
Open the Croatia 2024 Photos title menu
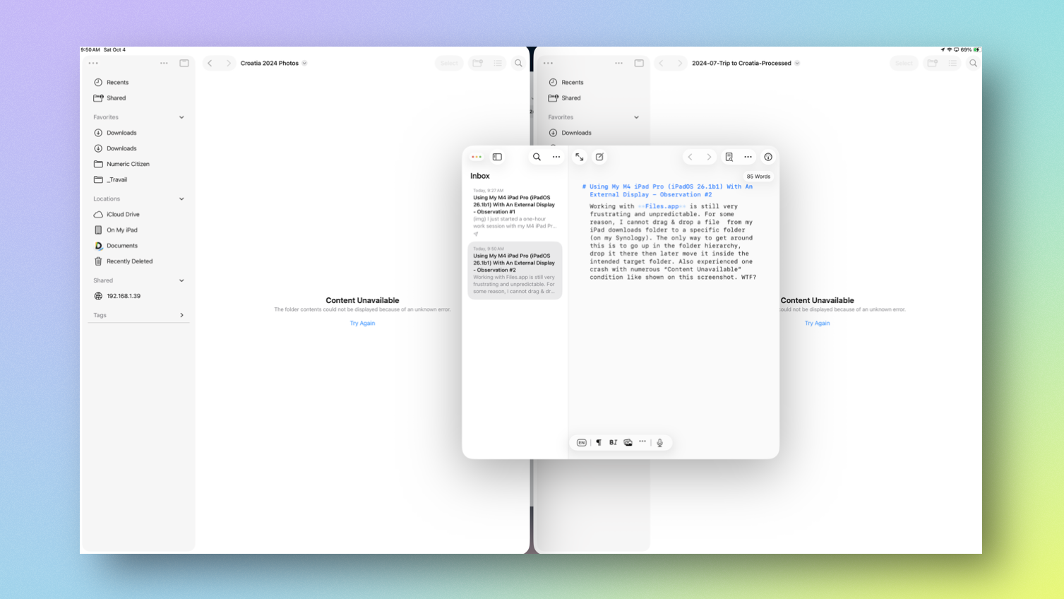click(304, 63)
